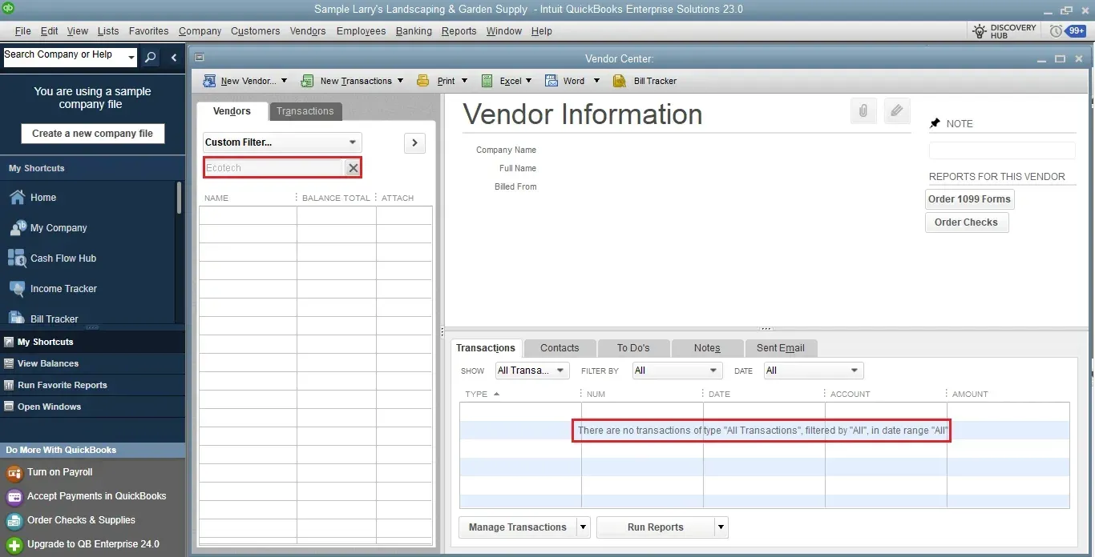Click the search magnifier icon in sidebar
This screenshot has width=1095, height=557.
[150, 58]
